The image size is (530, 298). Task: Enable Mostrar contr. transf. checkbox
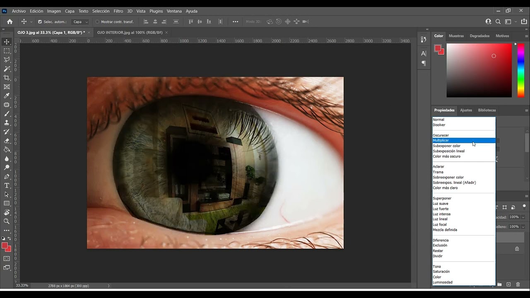click(x=98, y=22)
